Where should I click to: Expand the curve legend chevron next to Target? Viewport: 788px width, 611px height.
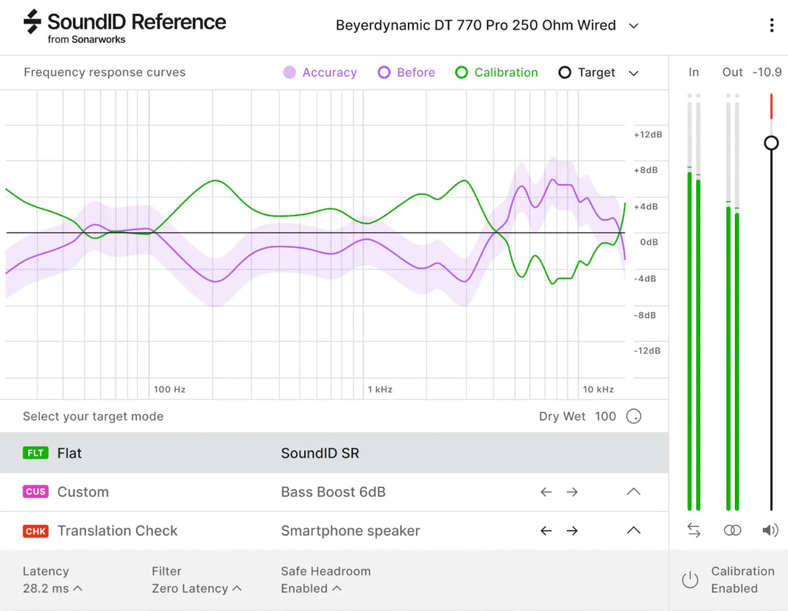[634, 73]
